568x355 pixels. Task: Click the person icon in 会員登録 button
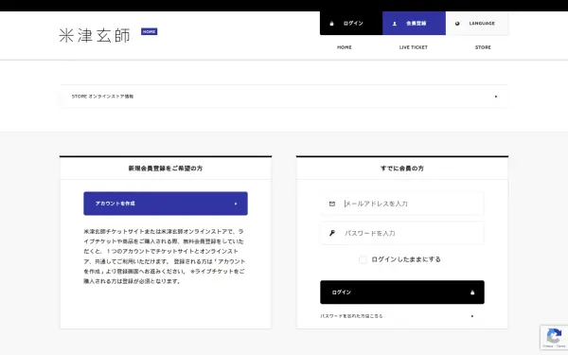(x=395, y=24)
